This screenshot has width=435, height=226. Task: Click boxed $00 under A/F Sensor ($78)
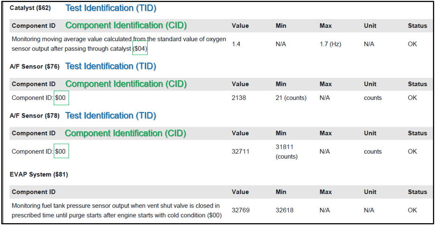61,152
